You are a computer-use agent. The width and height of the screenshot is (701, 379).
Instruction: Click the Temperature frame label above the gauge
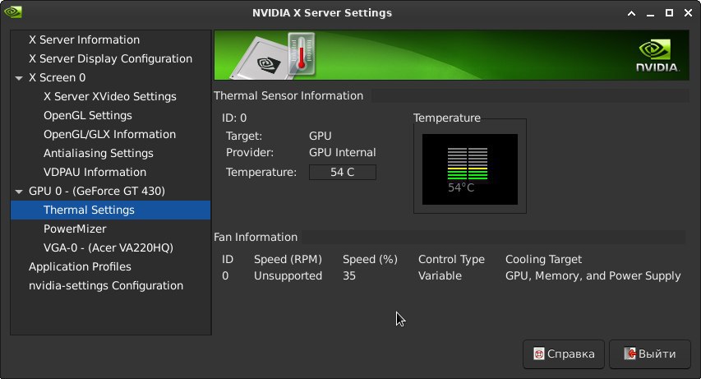(447, 118)
